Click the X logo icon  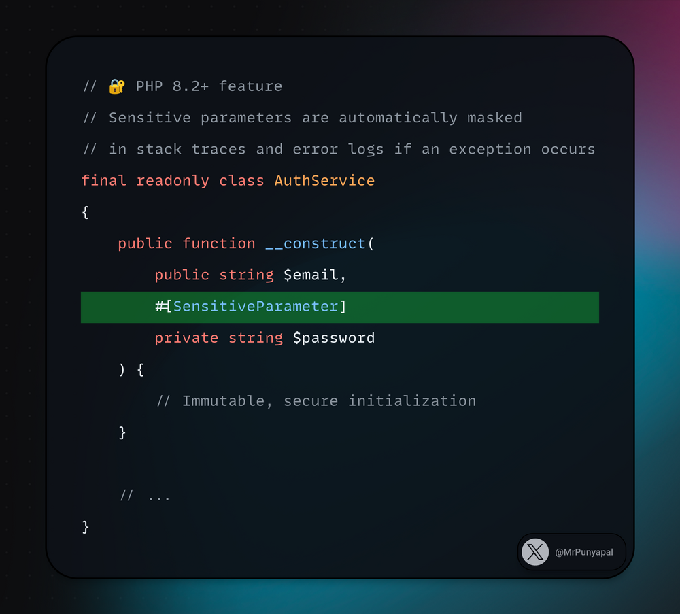535,552
